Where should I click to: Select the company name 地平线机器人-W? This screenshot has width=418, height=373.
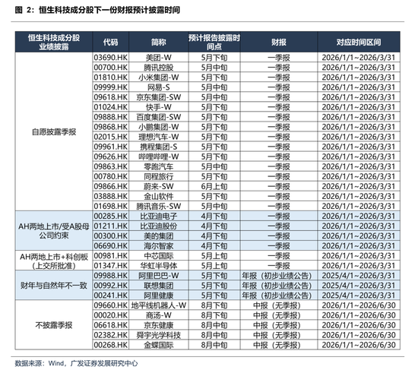click(159, 305)
